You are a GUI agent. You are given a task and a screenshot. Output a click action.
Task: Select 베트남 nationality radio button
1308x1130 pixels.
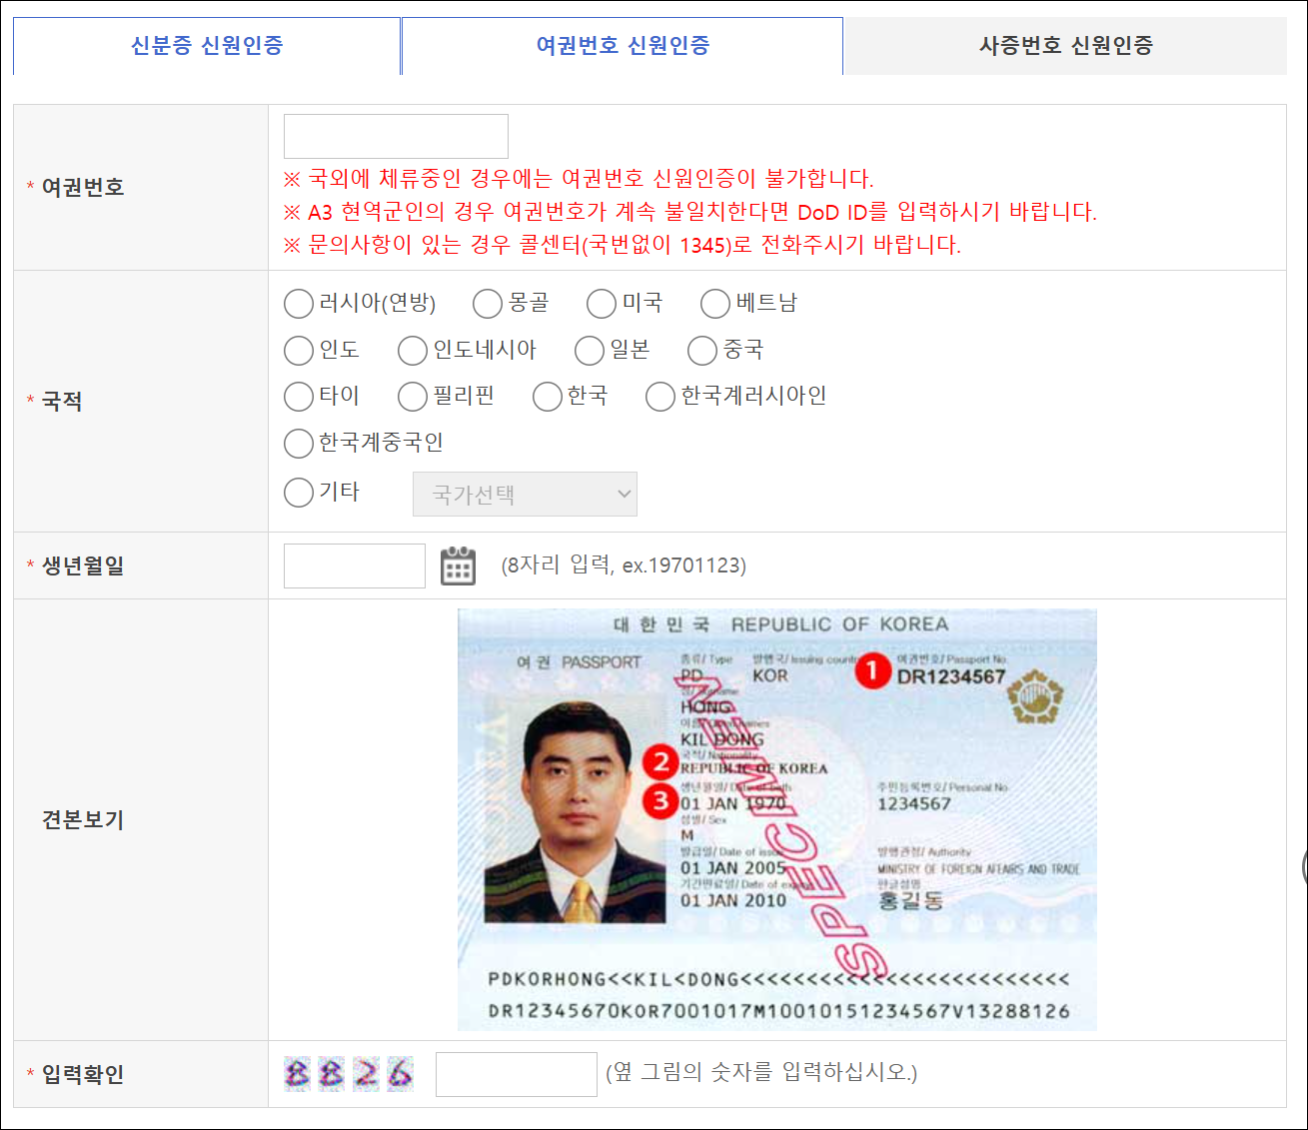pyautogui.click(x=715, y=304)
